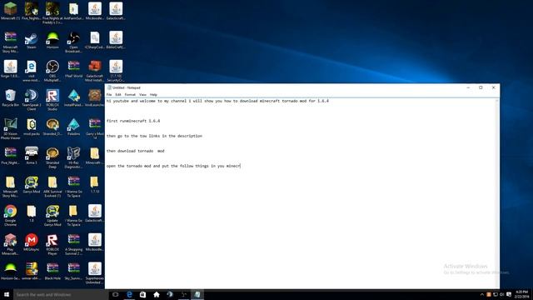Open the ARK Survival Evolved folder
Image resolution: width=533 pixels, height=300 pixels.
coord(52,187)
